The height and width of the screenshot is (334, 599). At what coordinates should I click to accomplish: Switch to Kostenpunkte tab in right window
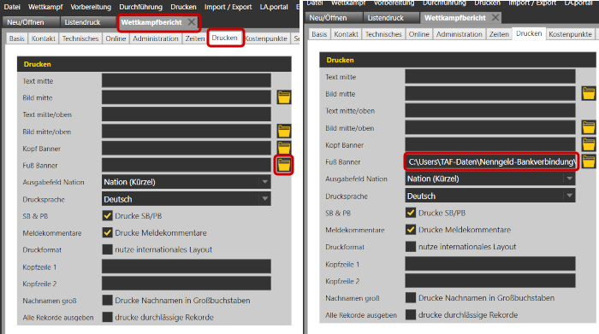(570, 34)
